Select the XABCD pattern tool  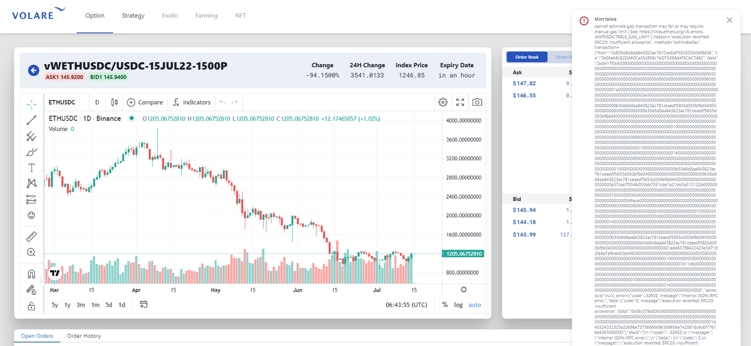31,183
